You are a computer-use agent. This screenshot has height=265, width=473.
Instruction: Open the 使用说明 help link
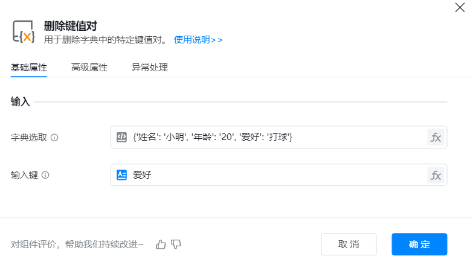click(x=198, y=40)
